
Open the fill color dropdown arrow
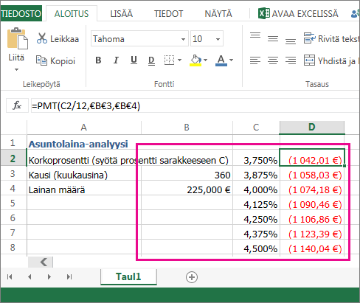pyautogui.click(x=206, y=60)
